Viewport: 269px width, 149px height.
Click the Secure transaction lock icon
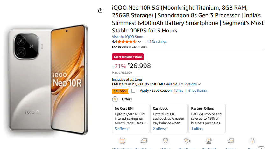pyautogui.click(x=252, y=141)
